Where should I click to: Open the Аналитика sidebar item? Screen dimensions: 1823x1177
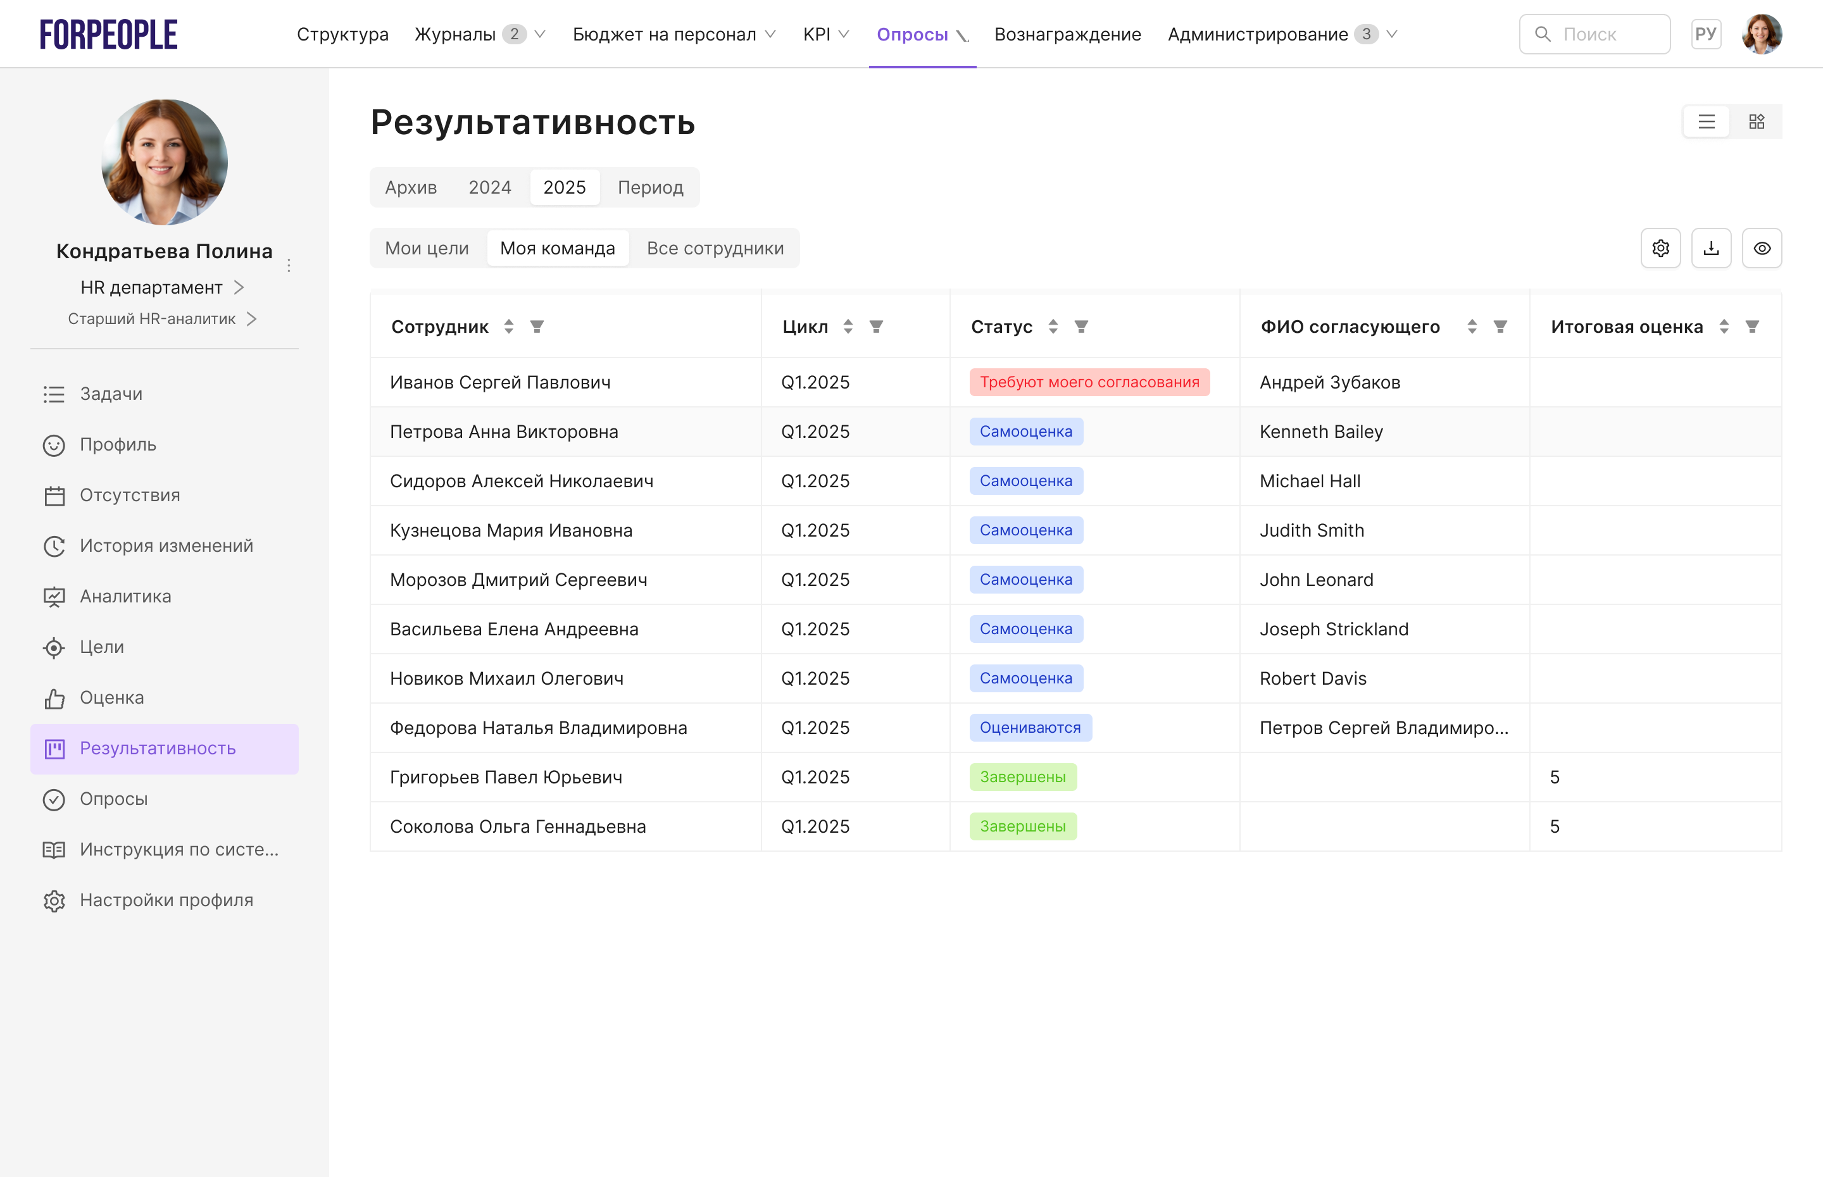click(x=125, y=596)
